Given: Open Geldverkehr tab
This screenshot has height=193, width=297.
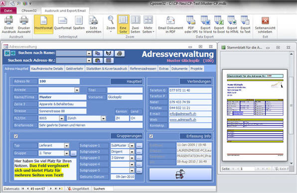Looking at the screenshot, I should coord(74,69).
